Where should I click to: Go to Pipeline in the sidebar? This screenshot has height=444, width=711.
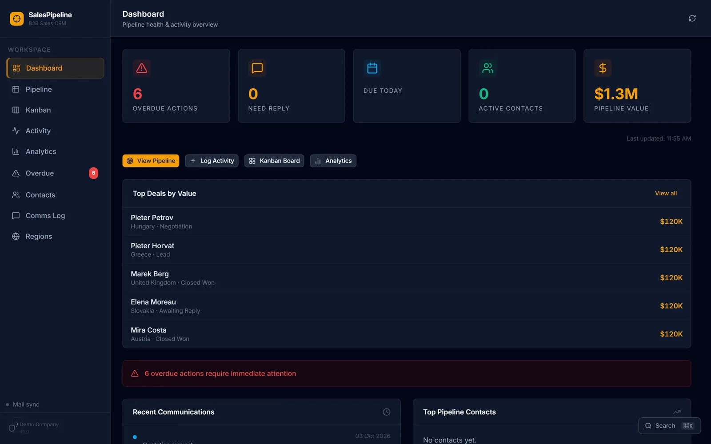[55, 89]
